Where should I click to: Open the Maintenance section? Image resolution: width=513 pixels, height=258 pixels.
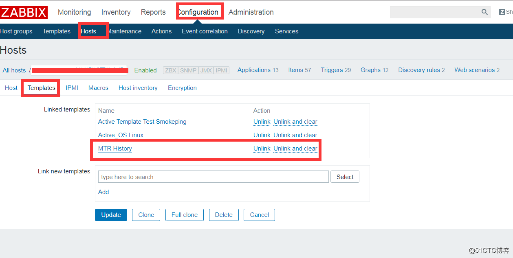(124, 31)
